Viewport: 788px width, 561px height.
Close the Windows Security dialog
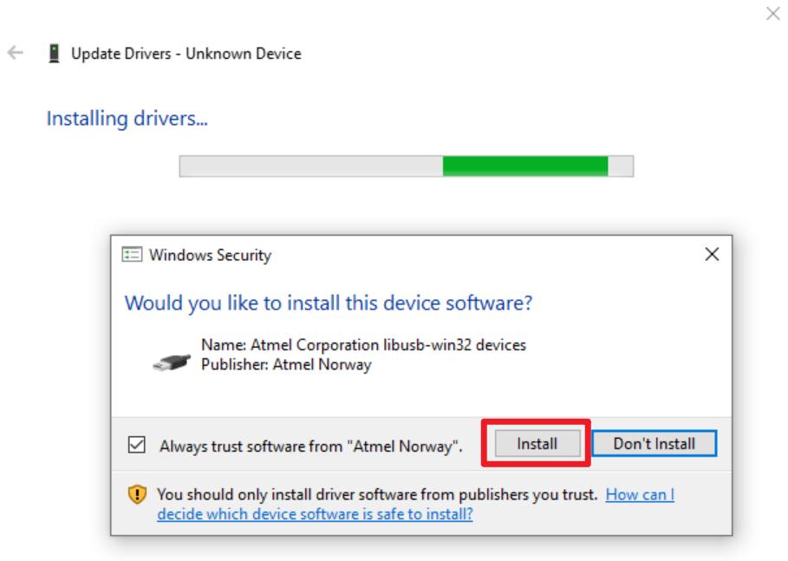(712, 255)
